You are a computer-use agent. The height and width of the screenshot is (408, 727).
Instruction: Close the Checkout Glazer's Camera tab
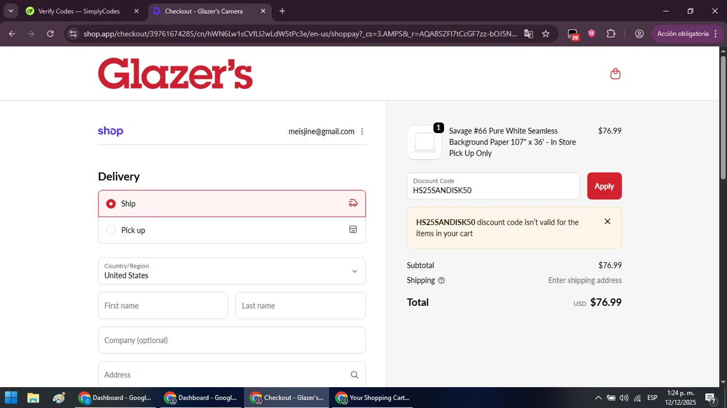[263, 11]
